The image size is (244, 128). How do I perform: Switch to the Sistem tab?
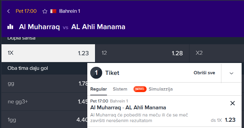[120, 89]
